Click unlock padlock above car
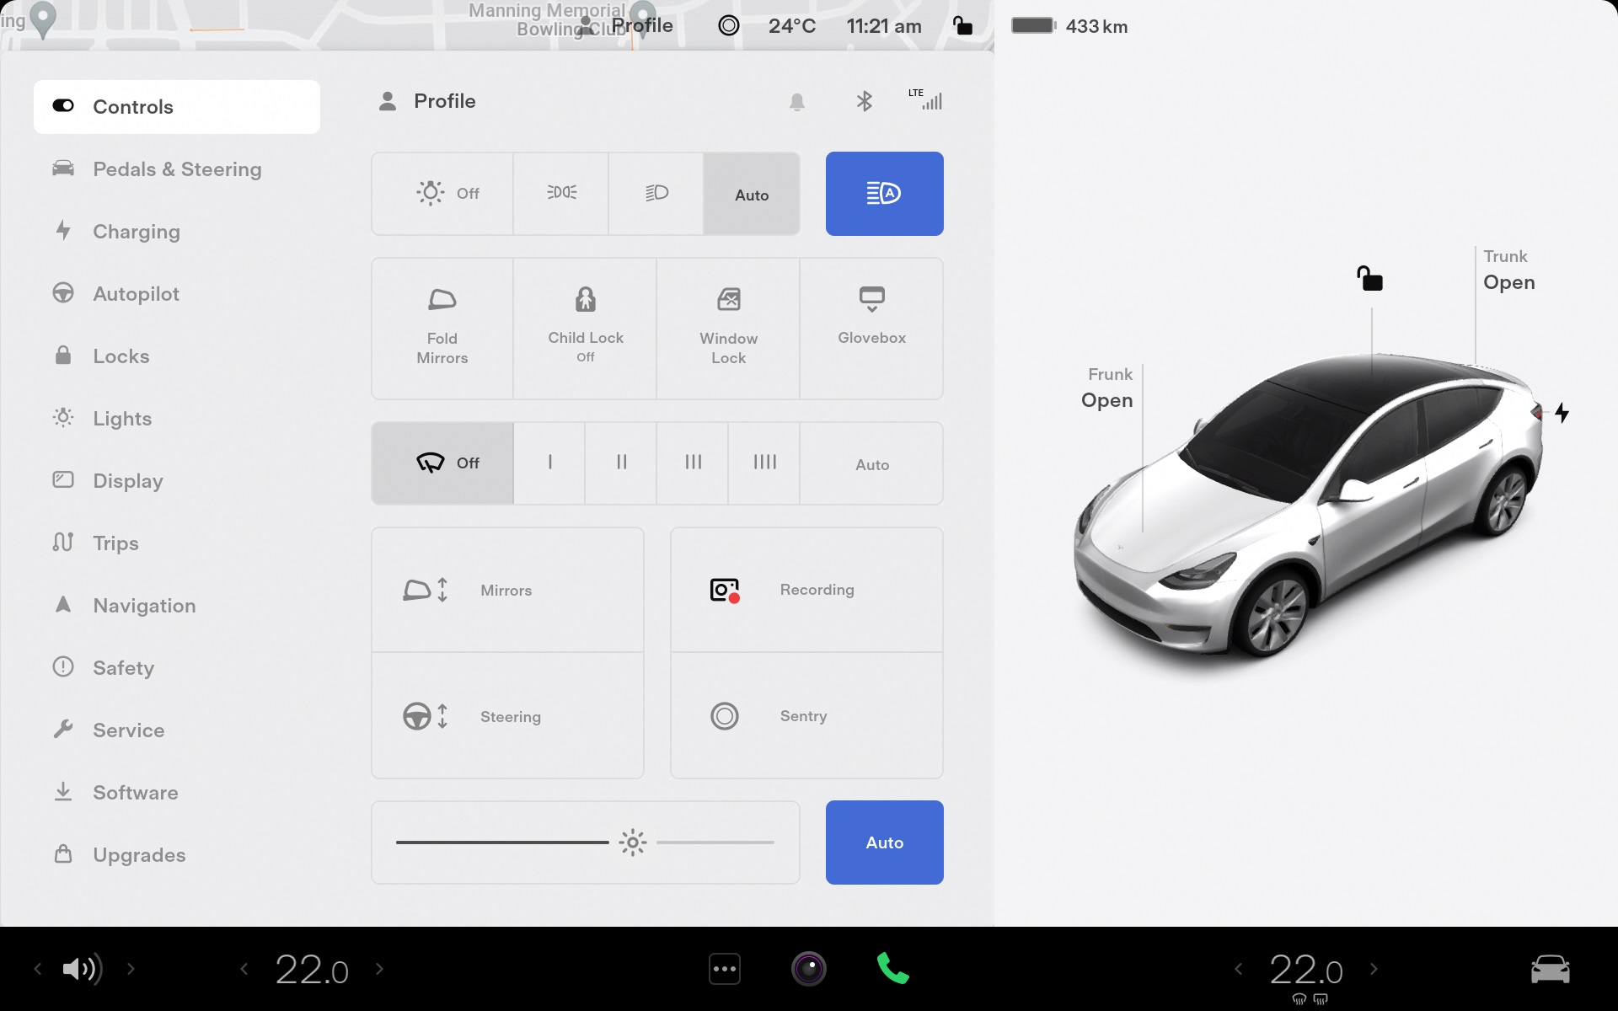Screen dimensions: 1618x1011 click(1369, 278)
